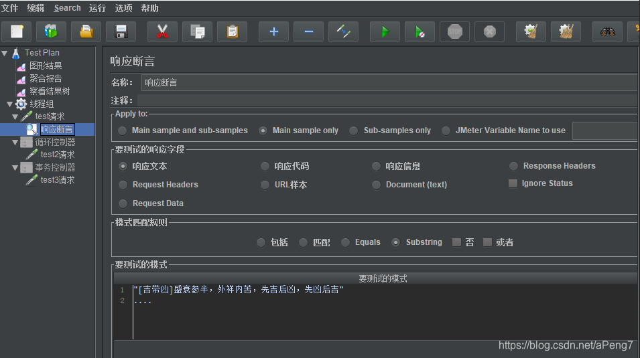Click the 图形结果 listener icon
Screen dimensions: 640x358
pyautogui.click(x=21, y=66)
